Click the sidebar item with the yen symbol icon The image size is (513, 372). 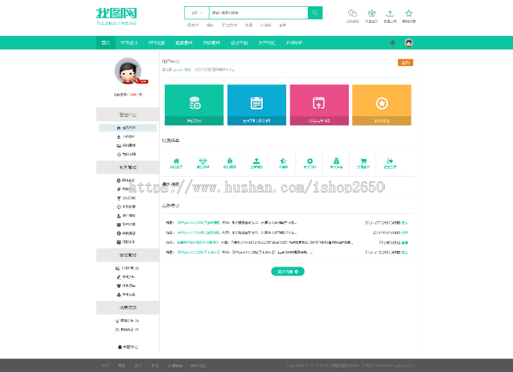[x=126, y=189]
